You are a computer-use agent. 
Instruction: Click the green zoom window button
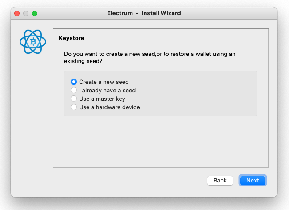point(35,13)
